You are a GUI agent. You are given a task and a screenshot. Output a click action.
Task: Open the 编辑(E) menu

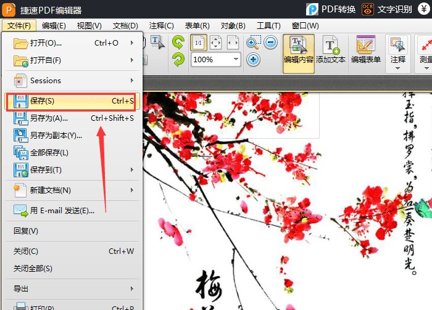(54, 26)
